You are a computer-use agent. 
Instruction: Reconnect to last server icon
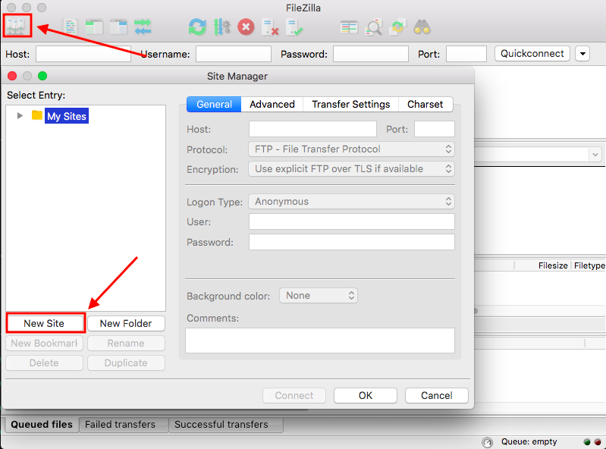pyautogui.click(x=294, y=27)
